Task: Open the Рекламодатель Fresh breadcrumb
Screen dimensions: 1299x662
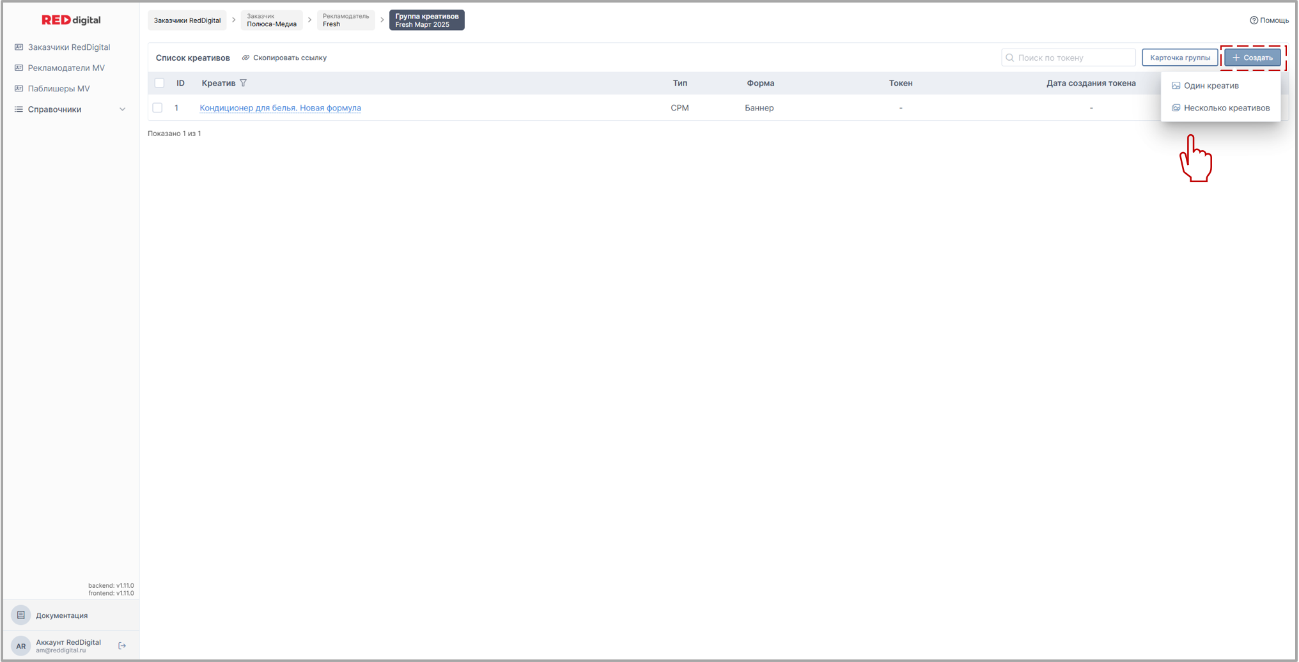Action: (x=345, y=20)
